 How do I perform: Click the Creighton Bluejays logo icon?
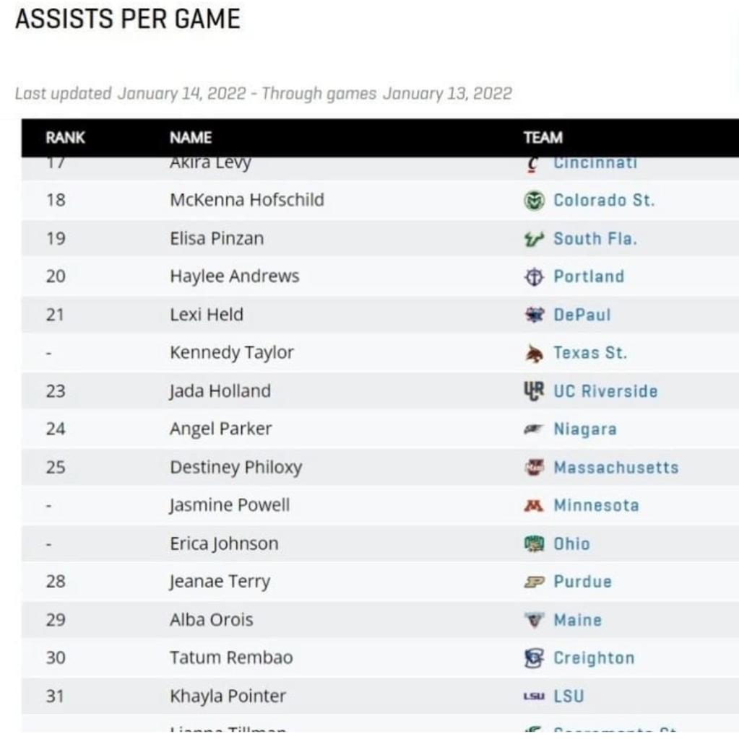(533, 657)
